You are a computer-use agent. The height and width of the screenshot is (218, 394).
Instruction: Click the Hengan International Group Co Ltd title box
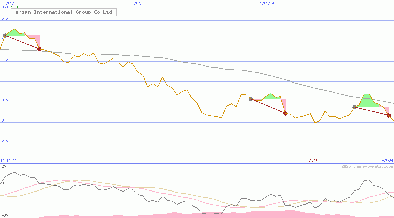tap(64, 12)
